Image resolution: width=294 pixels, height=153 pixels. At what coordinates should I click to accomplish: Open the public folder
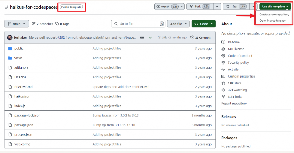(19, 49)
